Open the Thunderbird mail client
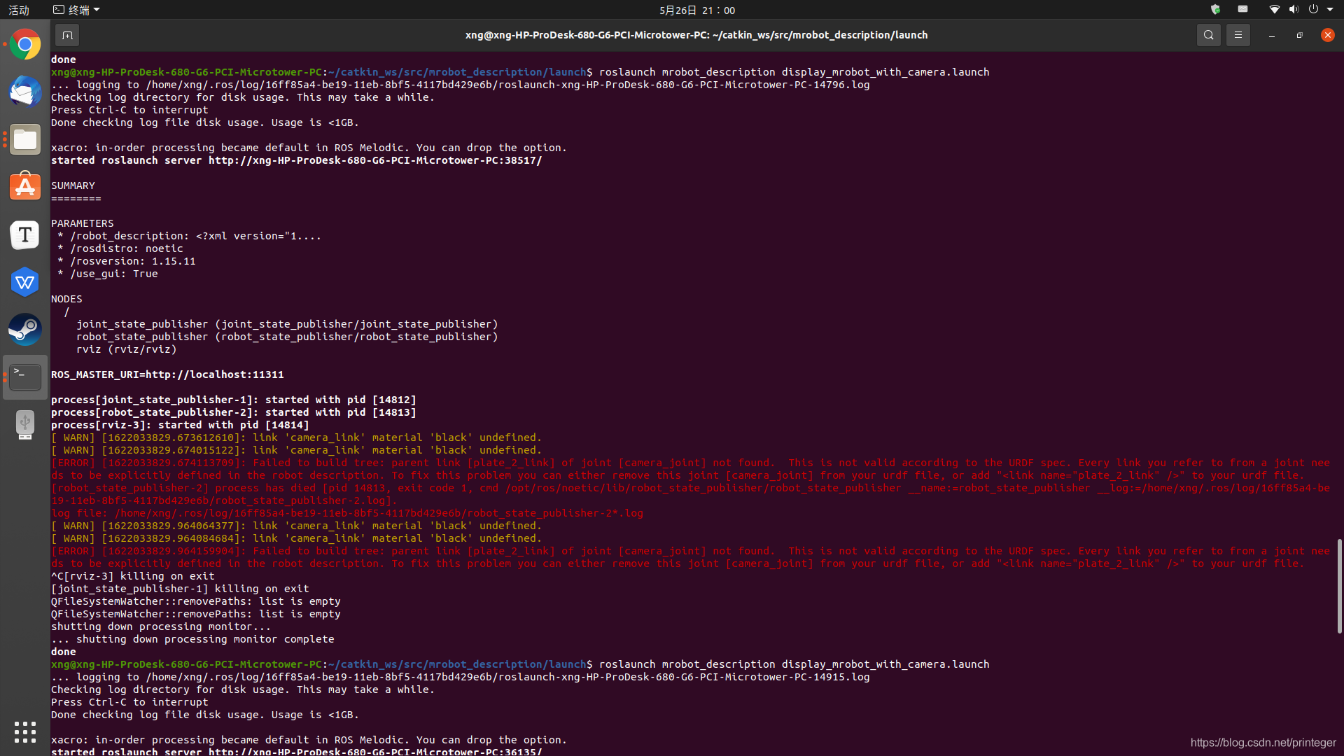The width and height of the screenshot is (1344, 756). point(25,92)
